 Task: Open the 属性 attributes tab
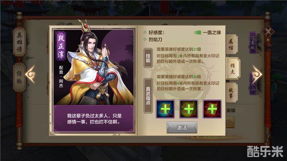coord(231,45)
